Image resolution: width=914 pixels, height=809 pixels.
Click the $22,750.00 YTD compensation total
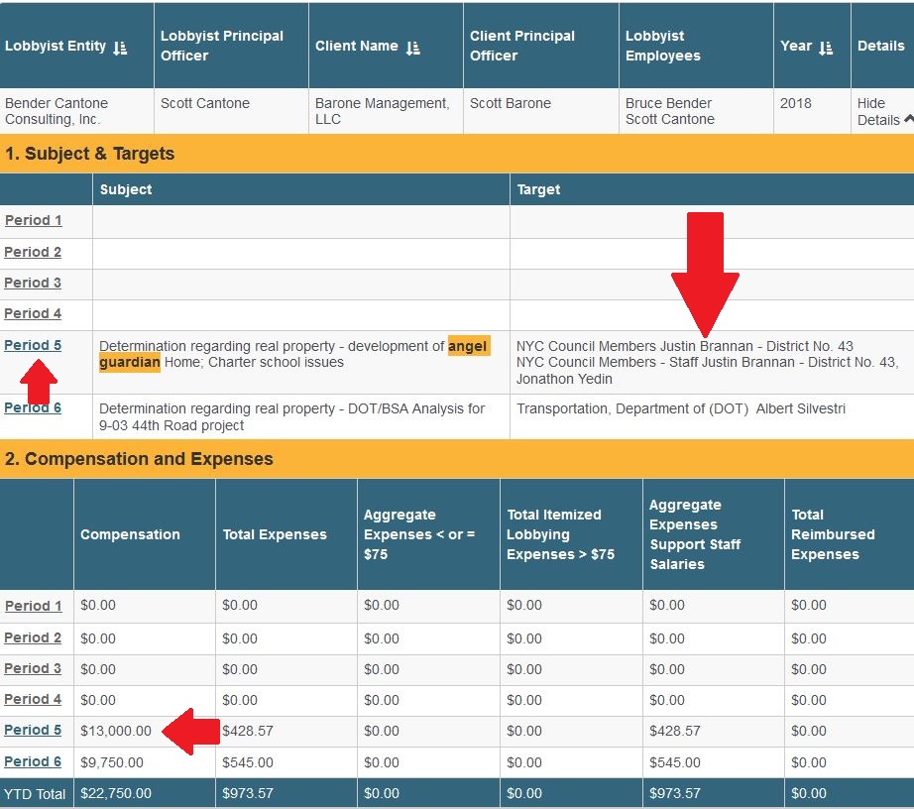pyautogui.click(x=116, y=793)
